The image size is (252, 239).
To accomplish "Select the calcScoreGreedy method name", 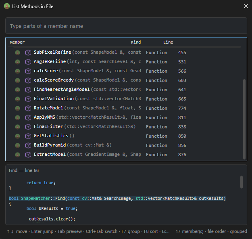I will pyautogui.click(x=54, y=80).
